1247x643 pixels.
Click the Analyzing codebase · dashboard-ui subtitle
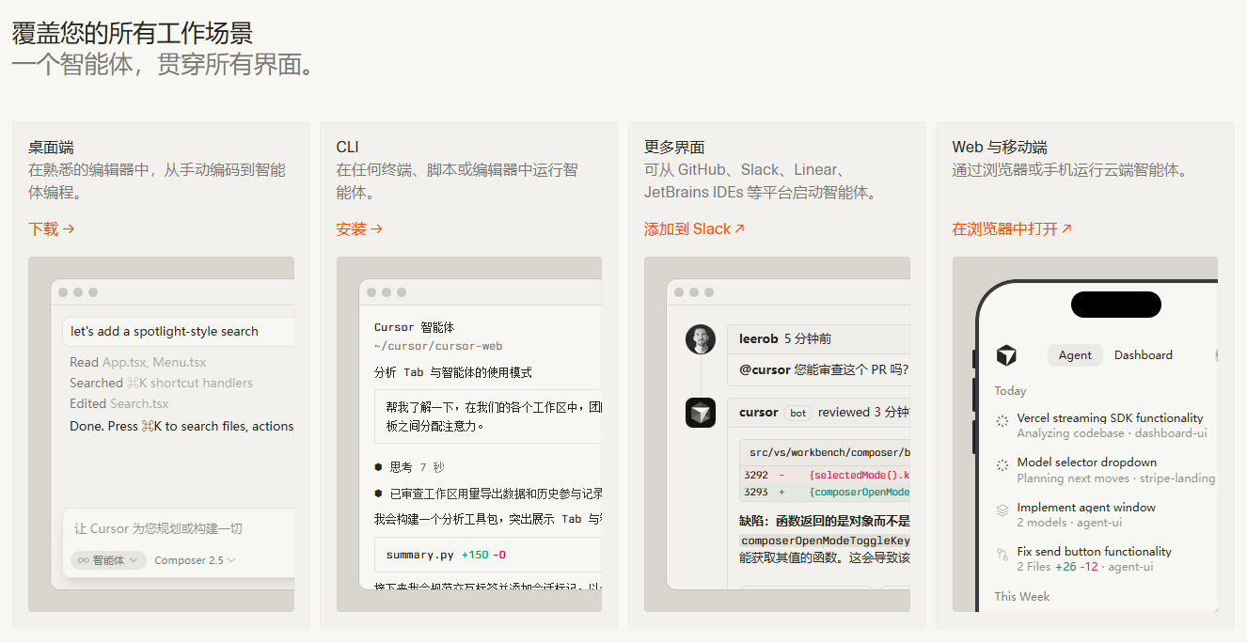1112,433
